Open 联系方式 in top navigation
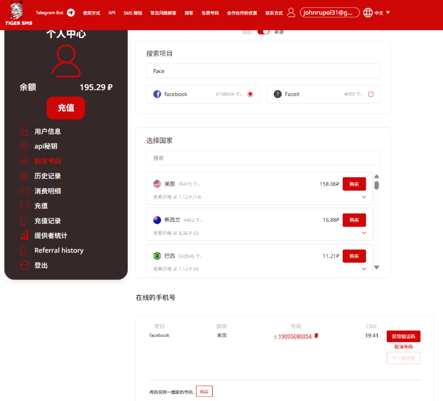This screenshot has height=401, width=443. tap(274, 13)
